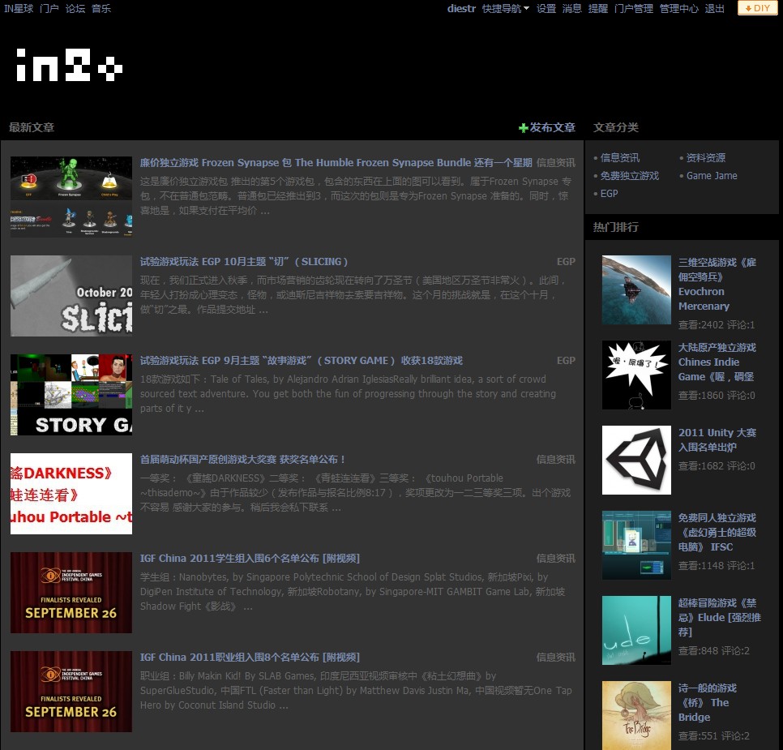Click EGP tag on the SLICING article
Image resolution: width=783 pixels, height=750 pixels.
pyautogui.click(x=567, y=262)
